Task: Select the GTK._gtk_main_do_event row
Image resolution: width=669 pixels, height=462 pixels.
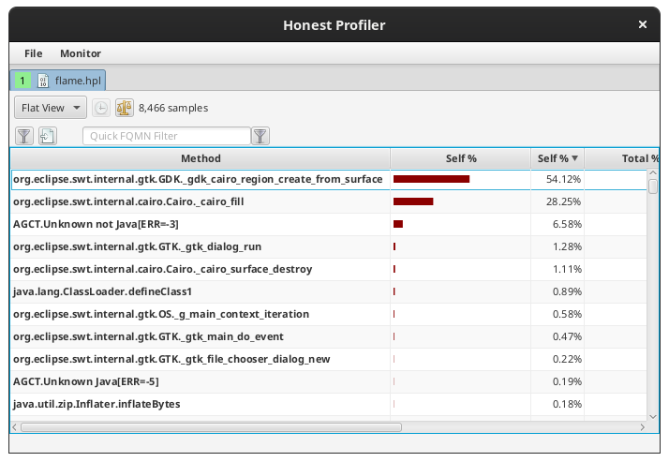Action: [x=329, y=337]
